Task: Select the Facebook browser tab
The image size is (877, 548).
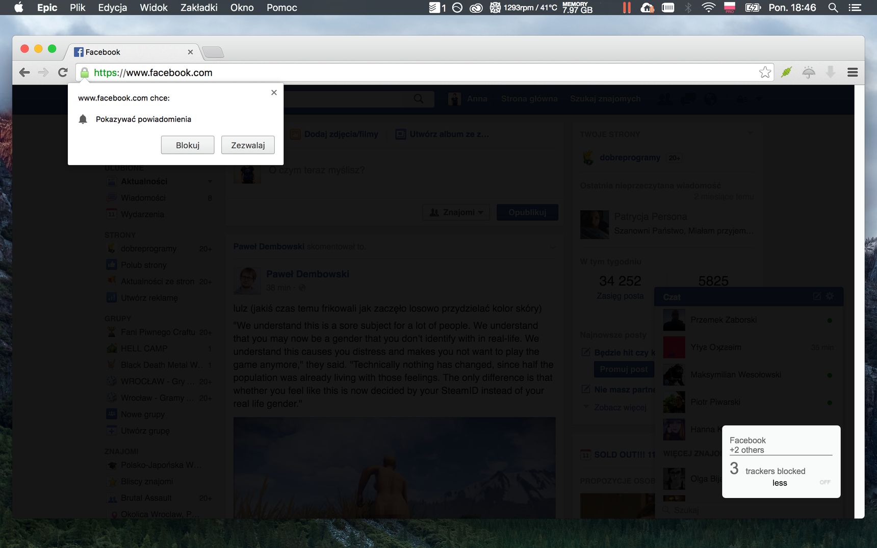Action: coord(132,52)
